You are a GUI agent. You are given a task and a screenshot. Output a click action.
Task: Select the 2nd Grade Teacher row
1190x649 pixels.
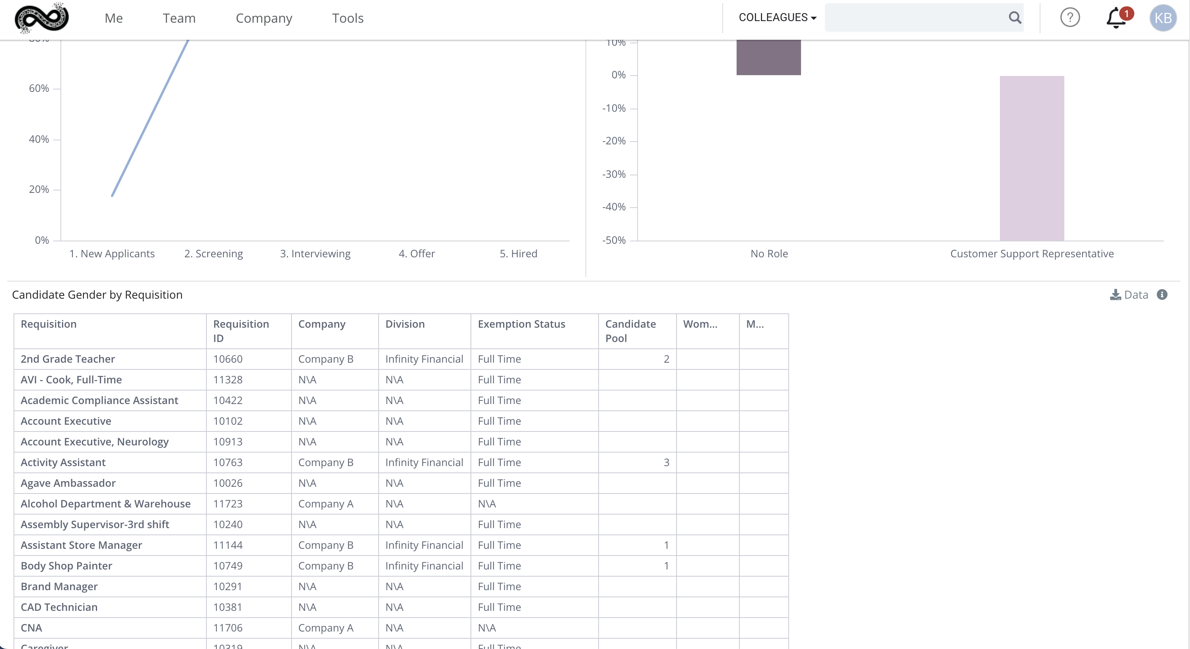click(x=401, y=359)
